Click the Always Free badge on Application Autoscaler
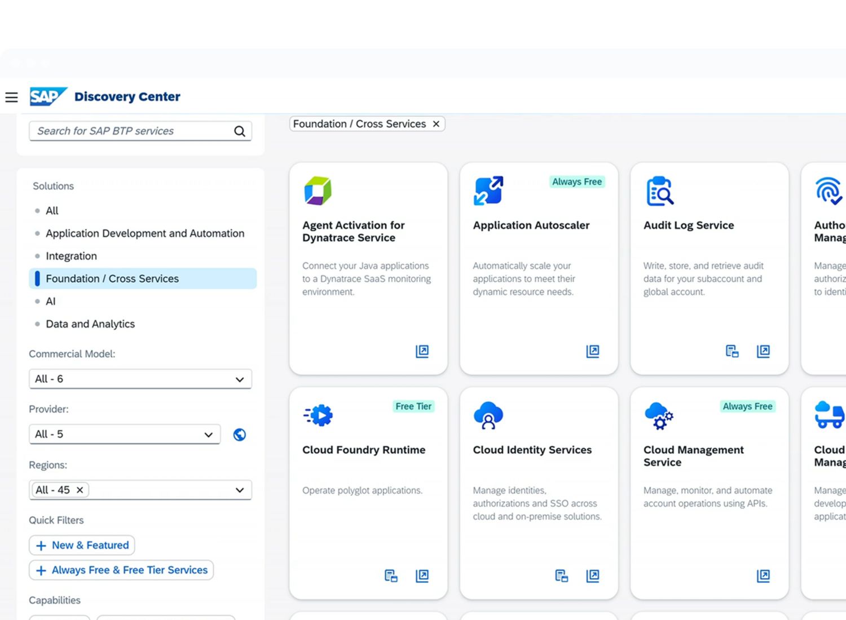The height and width of the screenshot is (620, 846). (x=577, y=181)
